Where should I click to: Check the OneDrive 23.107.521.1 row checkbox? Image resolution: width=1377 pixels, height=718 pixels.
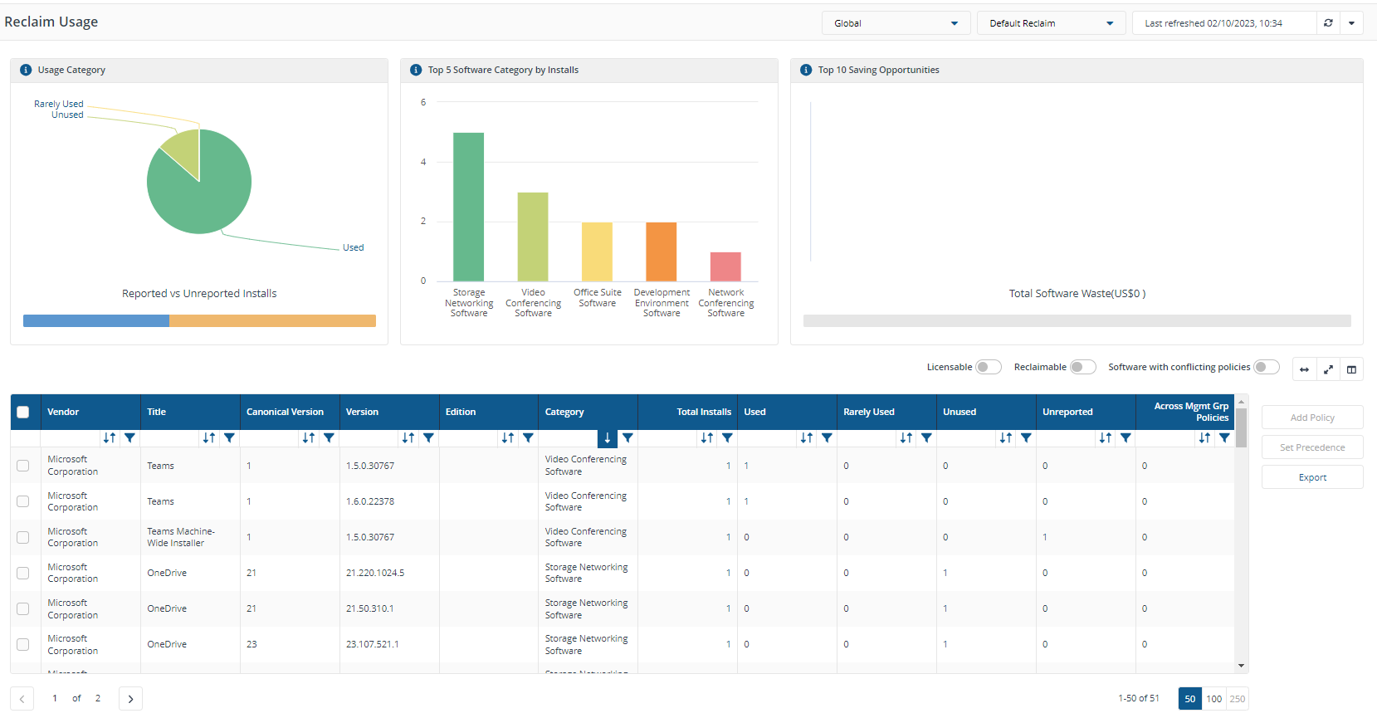click(x=23, y=644)
